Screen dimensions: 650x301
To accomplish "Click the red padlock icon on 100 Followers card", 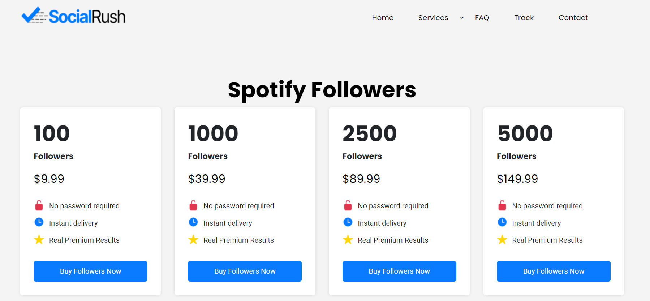I will click(39, 205).
